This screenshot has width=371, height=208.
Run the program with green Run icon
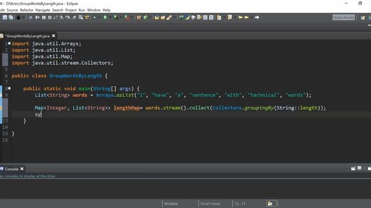click(x=105, y=17)
